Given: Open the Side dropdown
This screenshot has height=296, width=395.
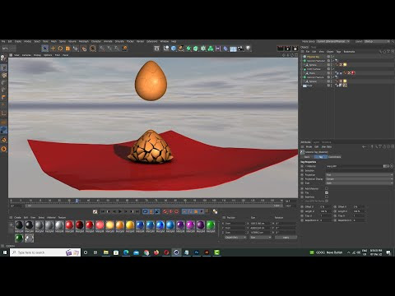Looking at the screenshot, I should coord(360,183).
